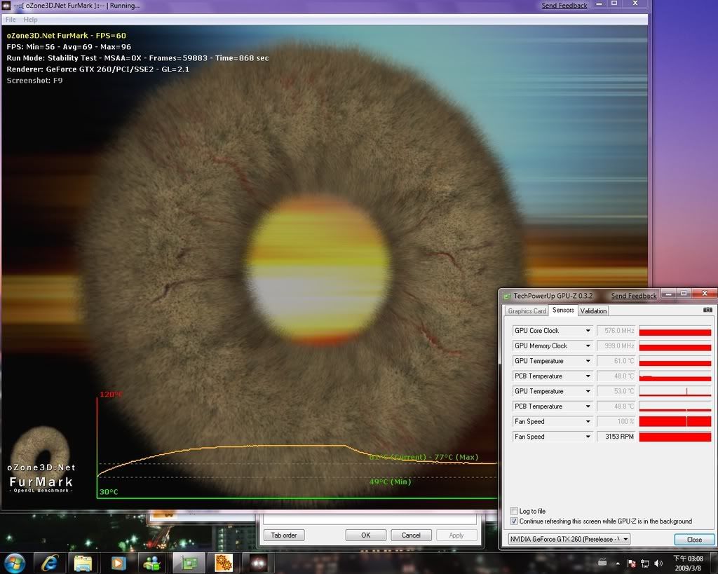Click the Renderer GeForce GTX 260 line
This screenshot has height=574, width=718.
(98, 69)
